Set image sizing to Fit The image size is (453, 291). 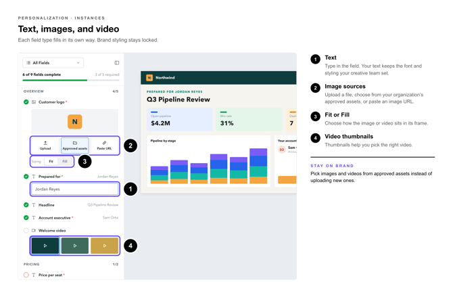point(51,162)
